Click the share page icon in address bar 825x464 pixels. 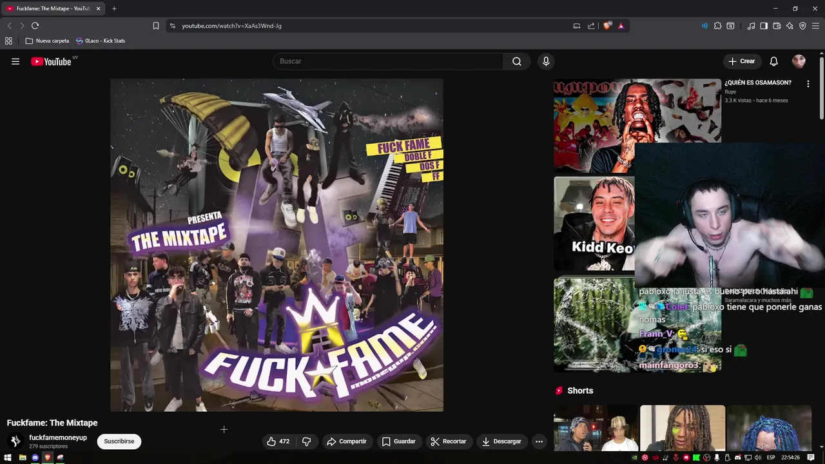[x=591, y=26]
